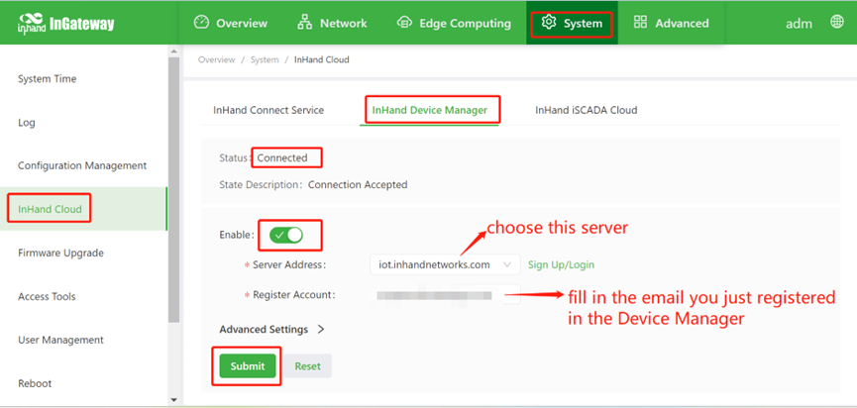Click the Overview gauge icon

[202, 23]
